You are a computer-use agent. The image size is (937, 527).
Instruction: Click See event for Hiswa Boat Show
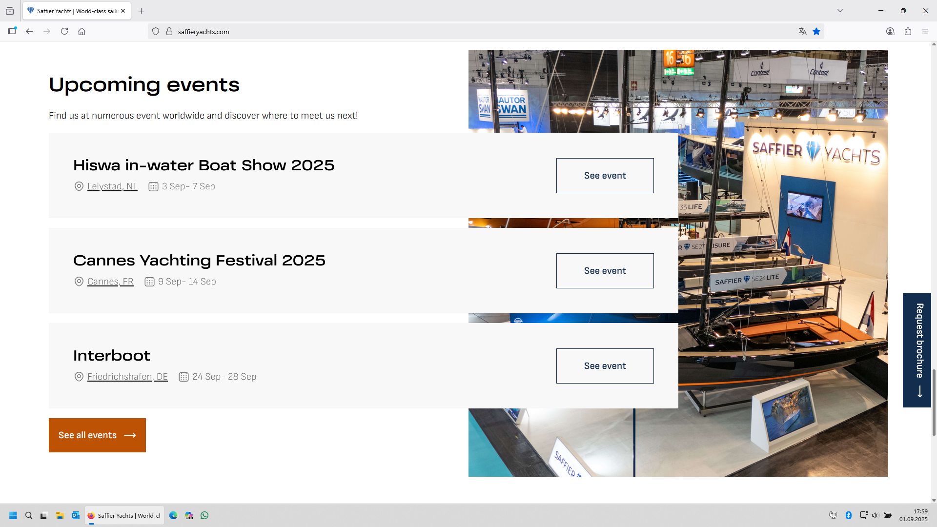click(605, 176)
